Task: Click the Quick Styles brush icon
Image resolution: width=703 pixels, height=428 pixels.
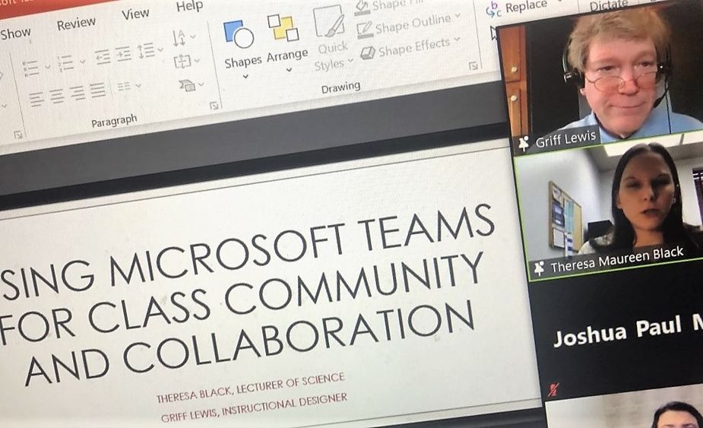Action: point(328,21)
